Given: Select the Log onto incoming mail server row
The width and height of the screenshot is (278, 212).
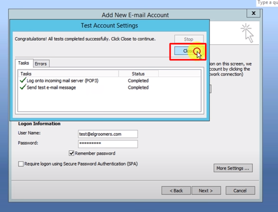Looking at the screenshot, I should 109,80.
